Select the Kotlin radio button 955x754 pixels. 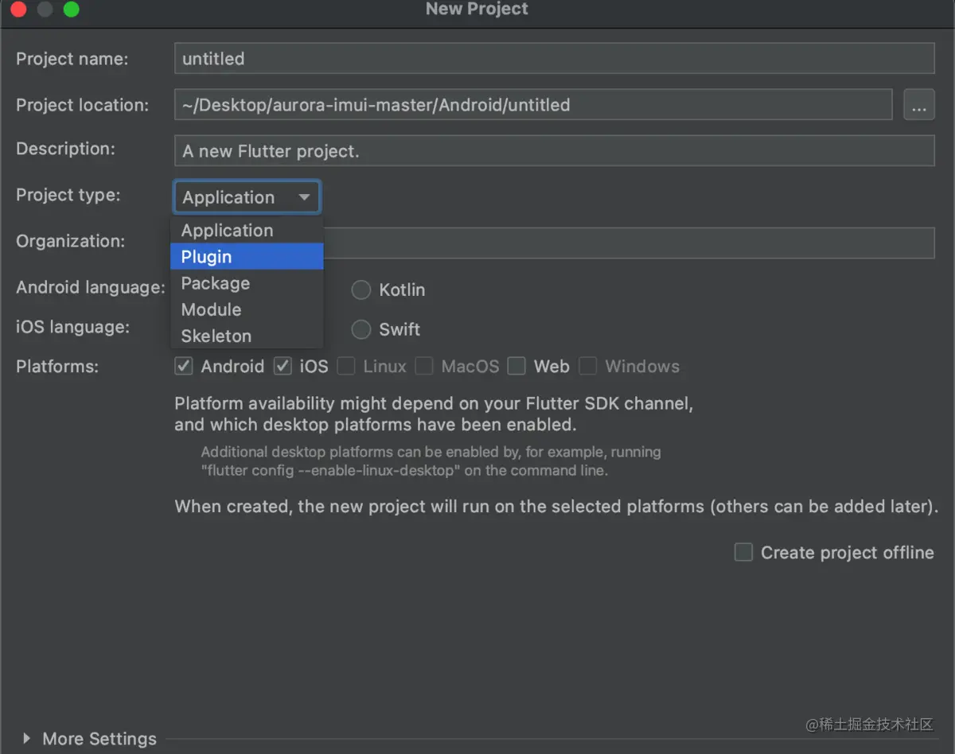(361, 290)
